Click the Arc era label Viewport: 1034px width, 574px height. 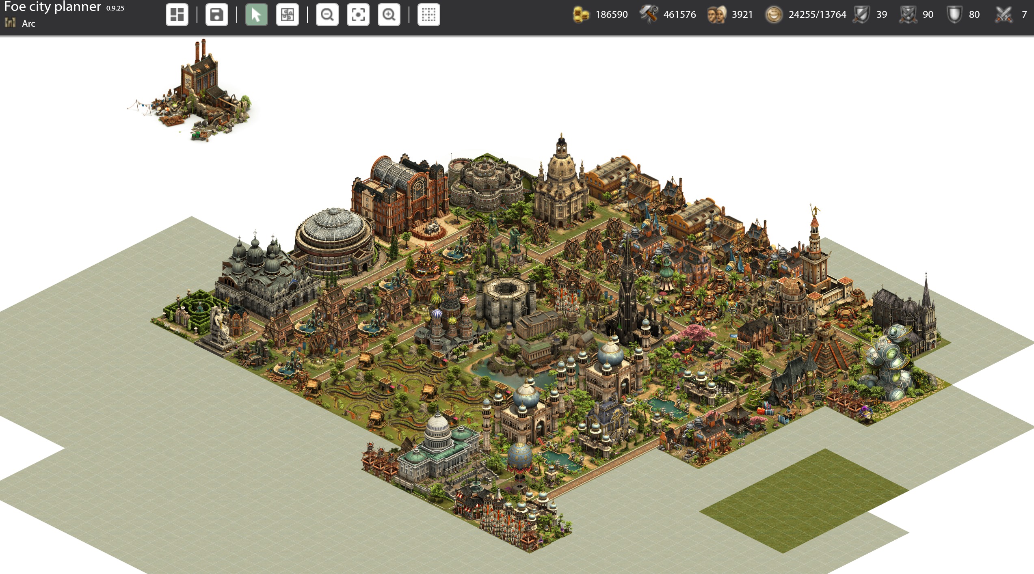tap(28, 24)
